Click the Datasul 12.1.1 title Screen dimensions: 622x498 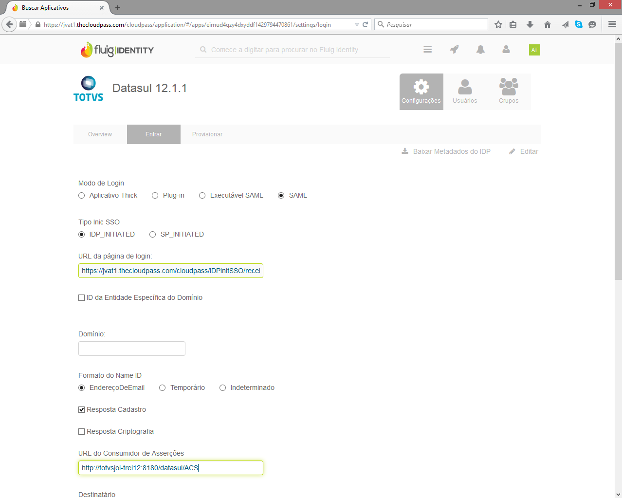(x=149, y=88)
